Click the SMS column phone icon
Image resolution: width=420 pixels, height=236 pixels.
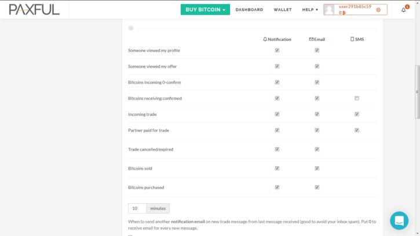tap(352, 39)
